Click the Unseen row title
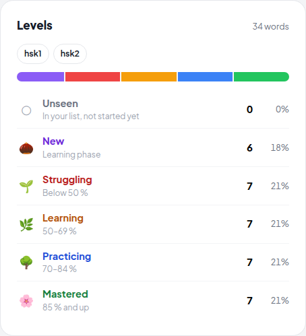The image size is (306, 336). coord(61,104)
